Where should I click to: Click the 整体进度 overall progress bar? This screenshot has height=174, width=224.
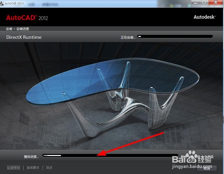(110, 156)
